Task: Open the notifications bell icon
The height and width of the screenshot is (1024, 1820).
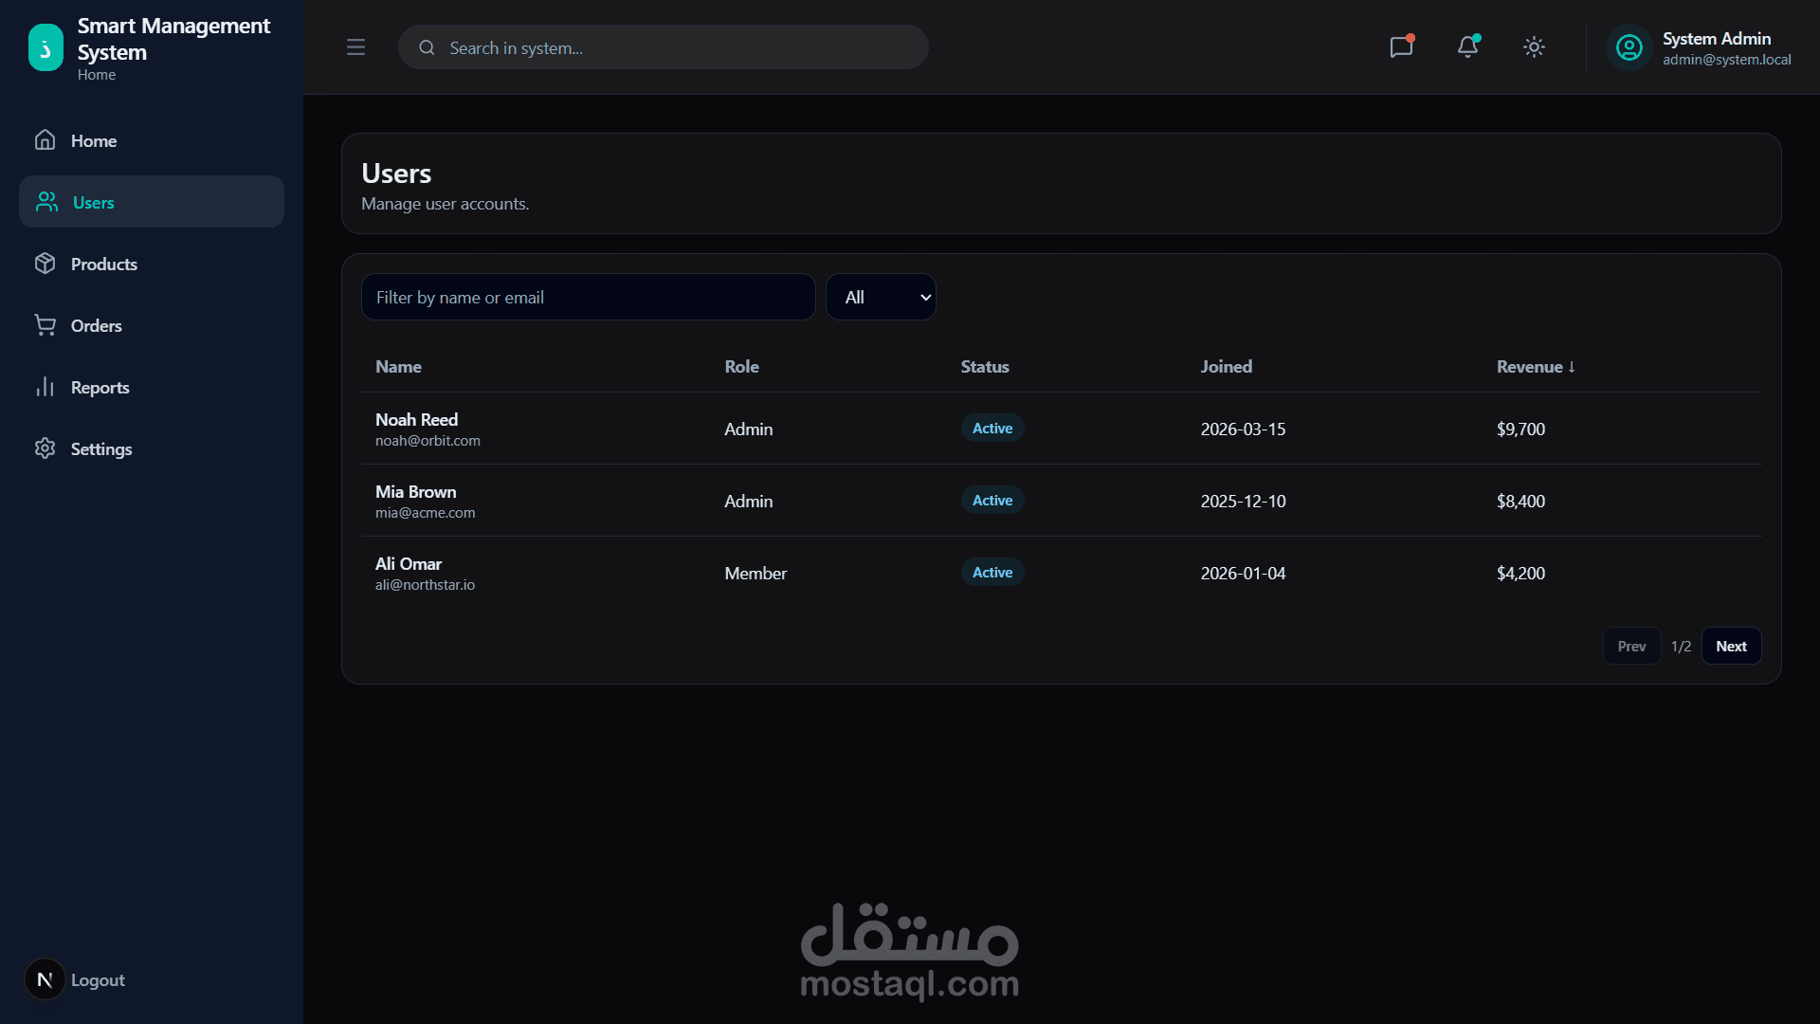Action: [x=1467, y=46]
